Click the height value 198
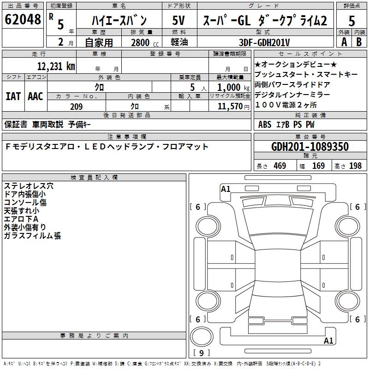 click(x=355, y=166)
